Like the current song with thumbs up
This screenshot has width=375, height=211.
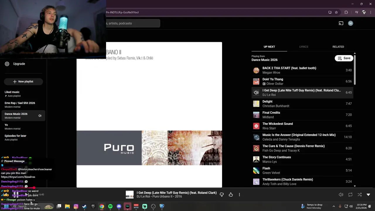coord(231,195)
